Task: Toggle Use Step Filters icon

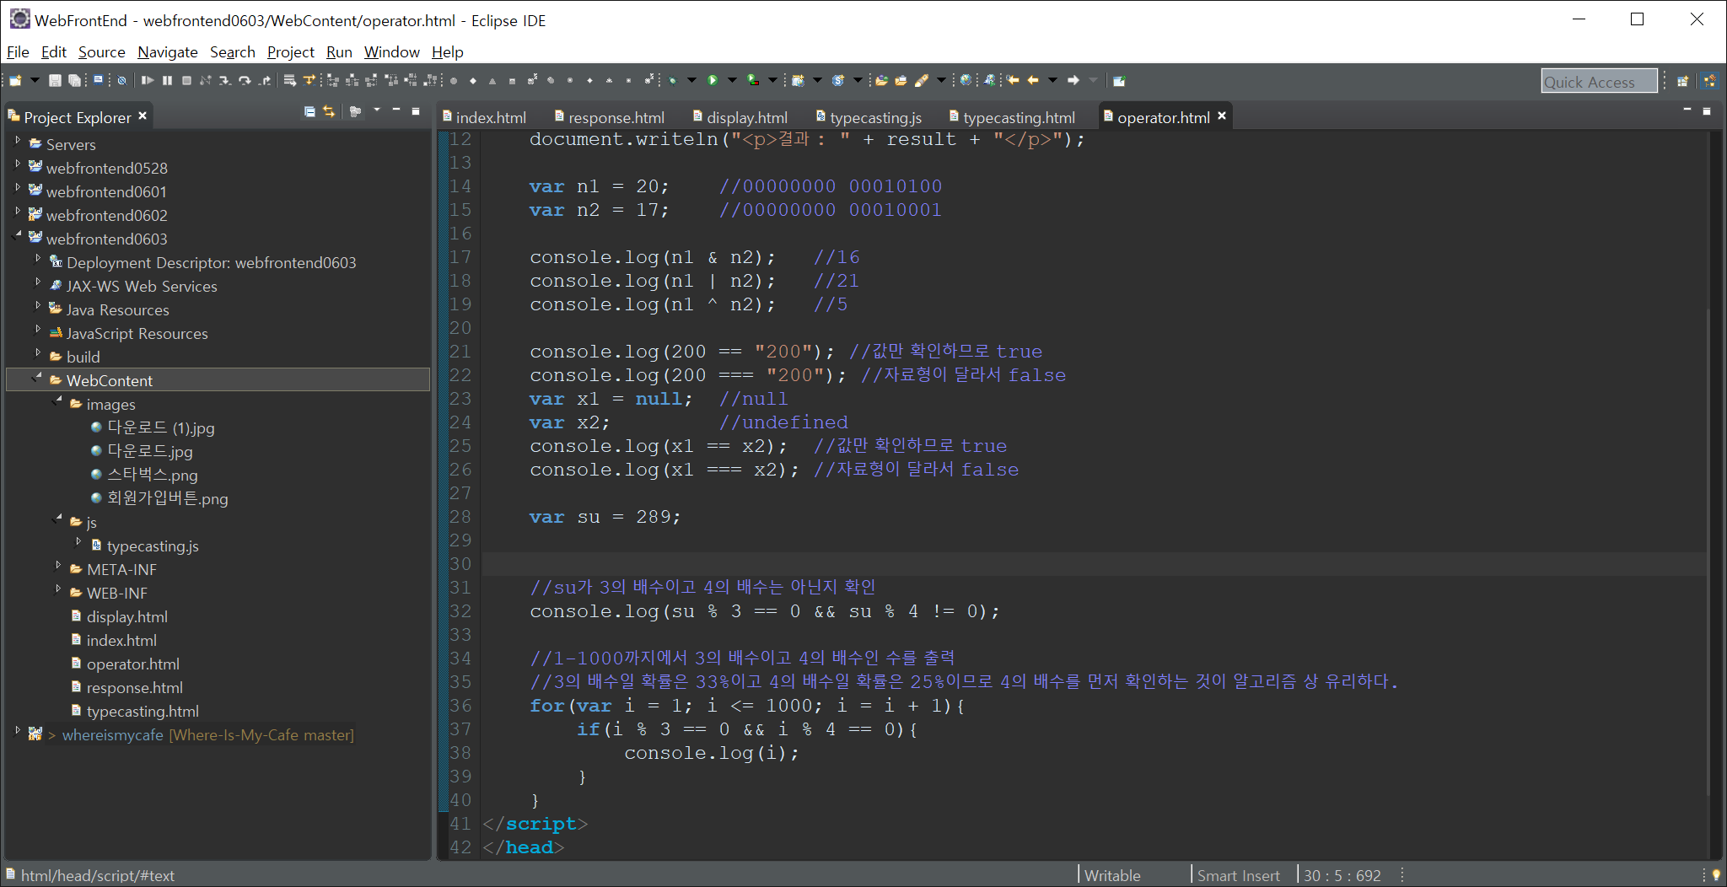Action: pyautogui.click(x=309, y=81)
